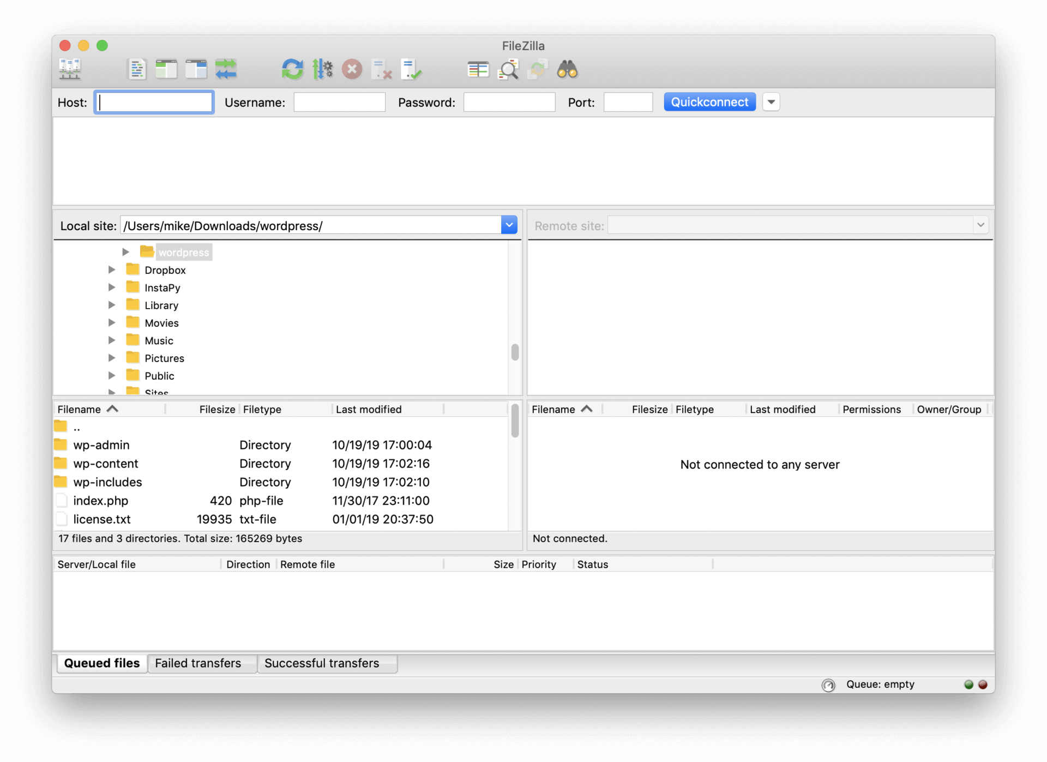Click the queue speed limit indicator

point(828,685)
